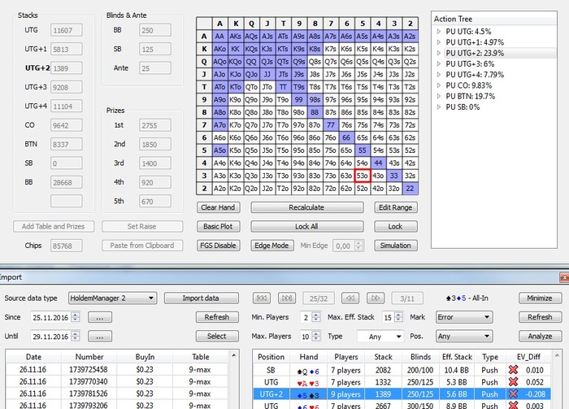569x409 pixels.
Task: Expand PU SB: 0% node
Action: point(439,107)
